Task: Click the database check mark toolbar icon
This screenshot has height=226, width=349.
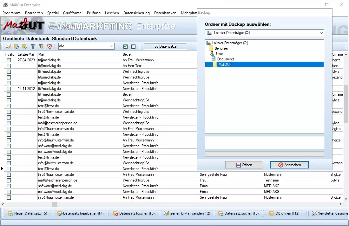Action: coord(25,47)
